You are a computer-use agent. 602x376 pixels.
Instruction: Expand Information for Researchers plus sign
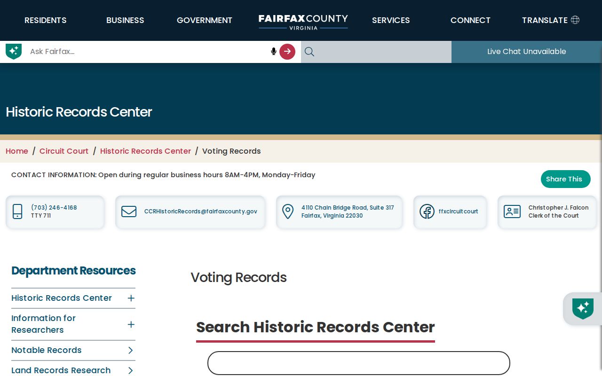click(131, 324)
